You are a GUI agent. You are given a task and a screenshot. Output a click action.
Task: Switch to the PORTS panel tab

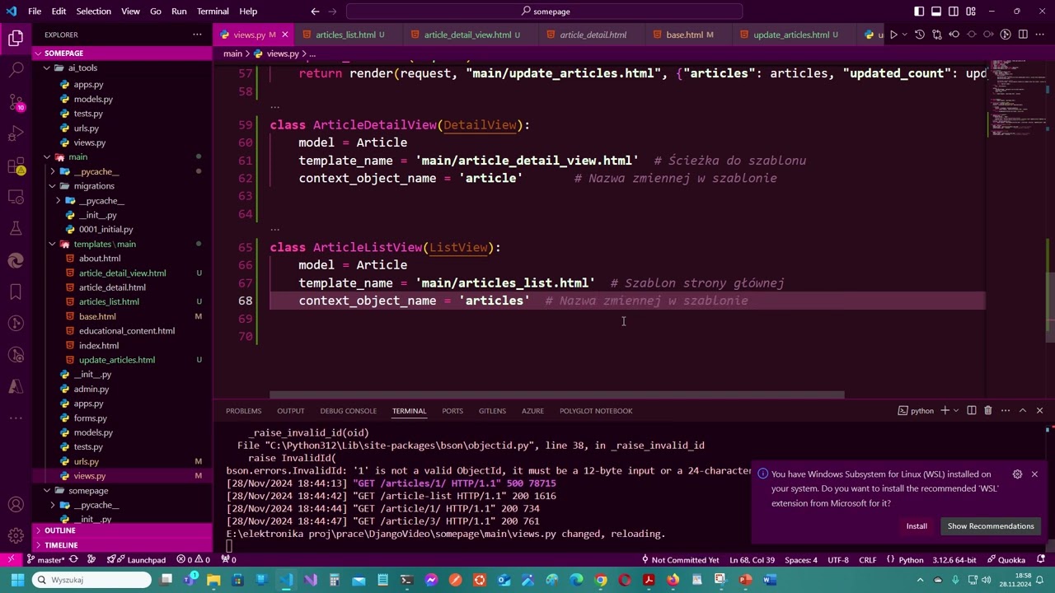click(x=452, y=411)
